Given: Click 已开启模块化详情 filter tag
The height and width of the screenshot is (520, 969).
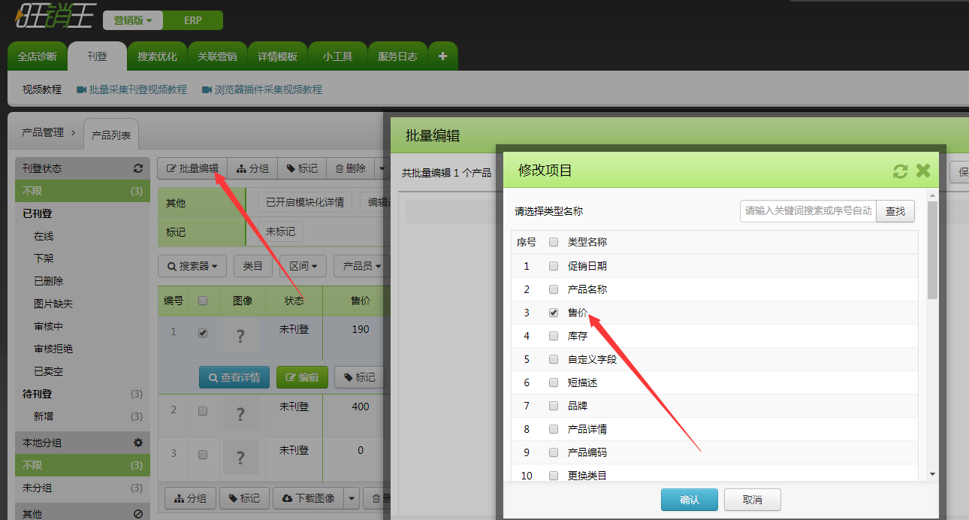Looking at the screenshot, I should tap(305, 203).
